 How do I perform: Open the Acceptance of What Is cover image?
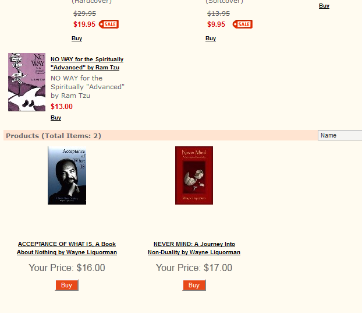click(67, 175)
